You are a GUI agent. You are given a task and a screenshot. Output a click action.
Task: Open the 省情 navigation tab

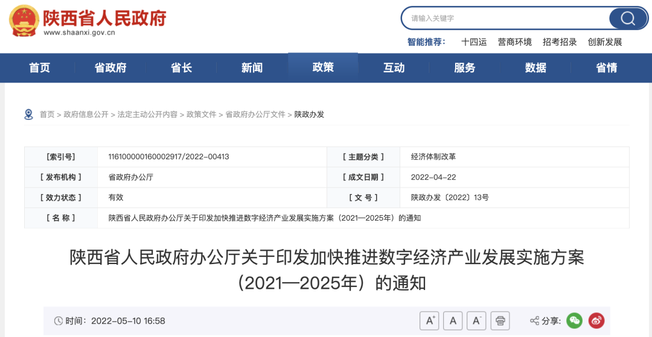[x=606, y=68]
